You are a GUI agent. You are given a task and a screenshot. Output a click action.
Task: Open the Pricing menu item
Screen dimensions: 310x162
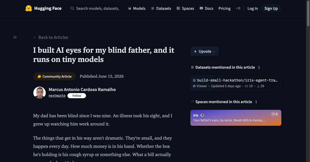click(224, 8)
